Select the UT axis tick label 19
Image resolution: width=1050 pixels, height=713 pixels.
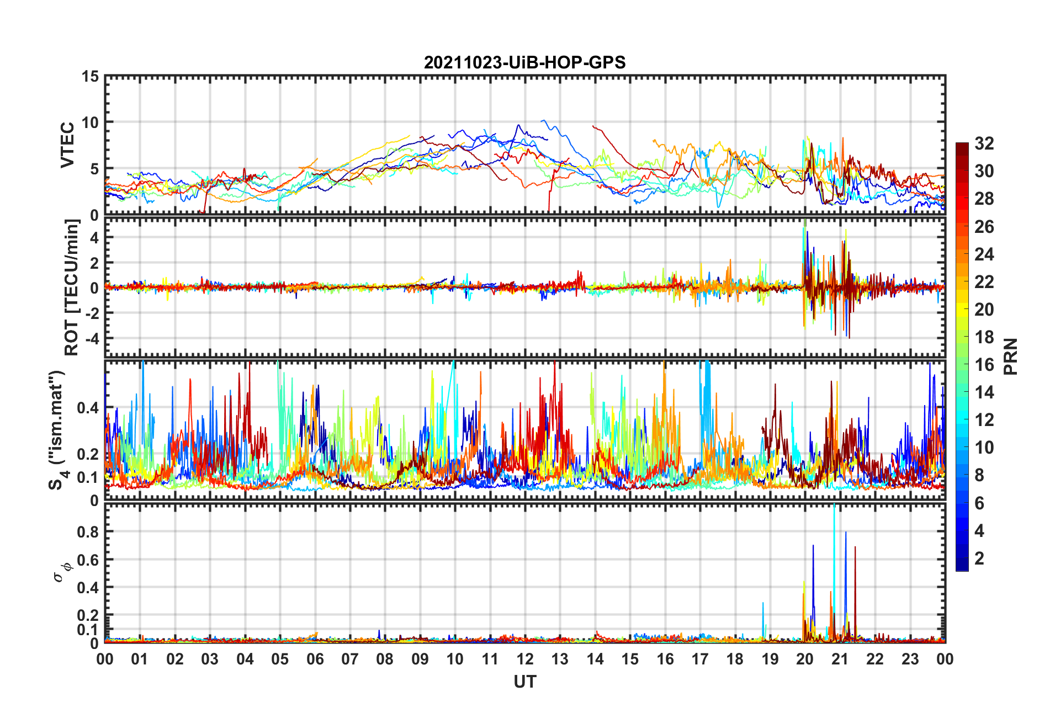(x=770, y=659)
